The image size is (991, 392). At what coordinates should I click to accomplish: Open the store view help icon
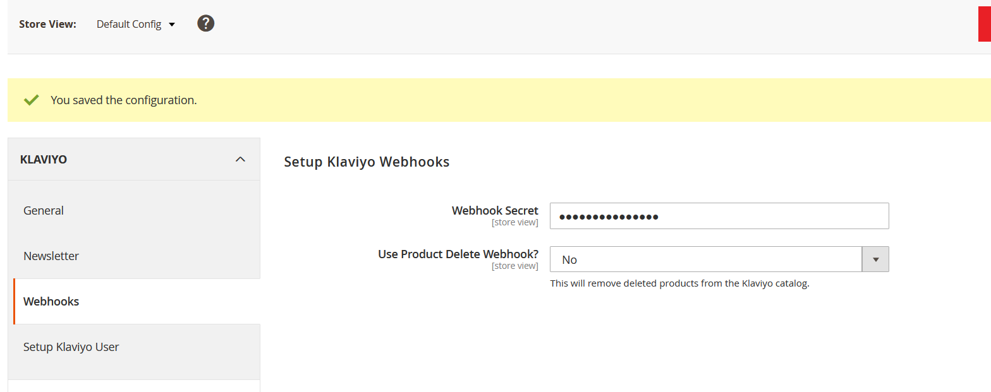(x=206, y=24)
